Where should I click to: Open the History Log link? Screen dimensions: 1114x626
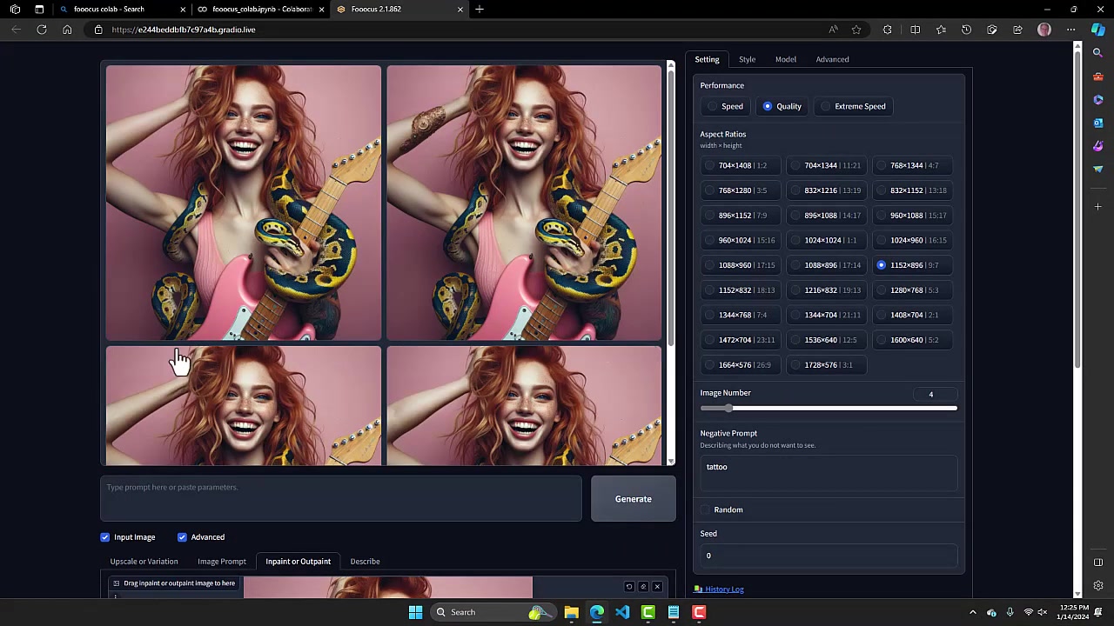724,589
